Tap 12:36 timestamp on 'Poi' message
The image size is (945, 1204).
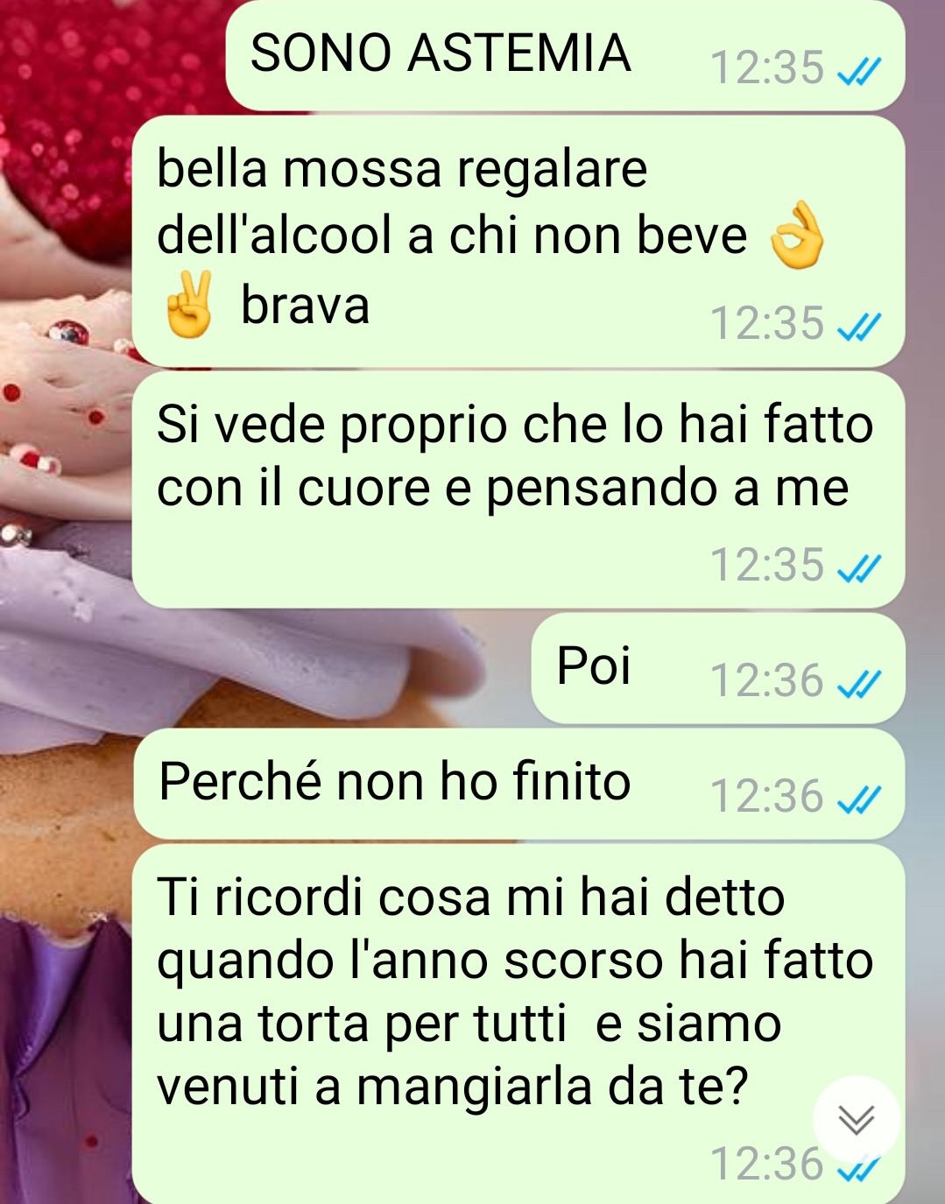(766, 681)
